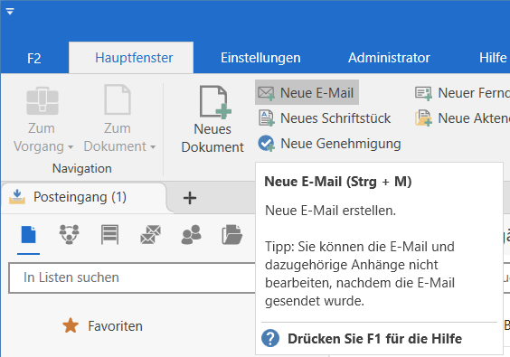Expand the Zum Vorgang dropdown arrow
510x357 pixels.
71,147
